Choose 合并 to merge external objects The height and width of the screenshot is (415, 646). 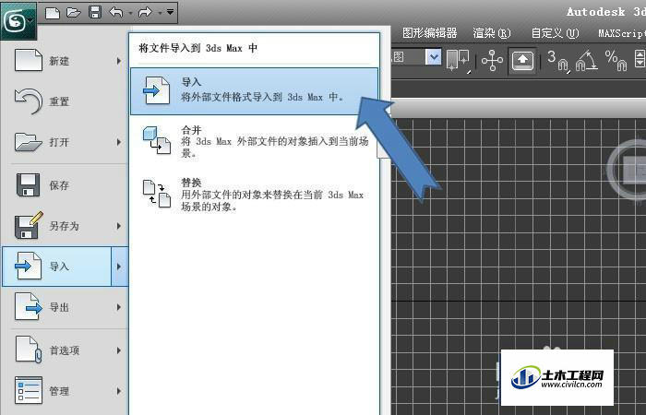click(254, 142)
